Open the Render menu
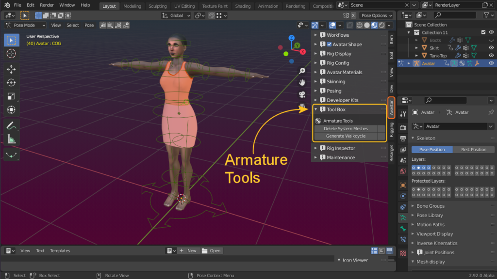 click(x=47, y=5)
